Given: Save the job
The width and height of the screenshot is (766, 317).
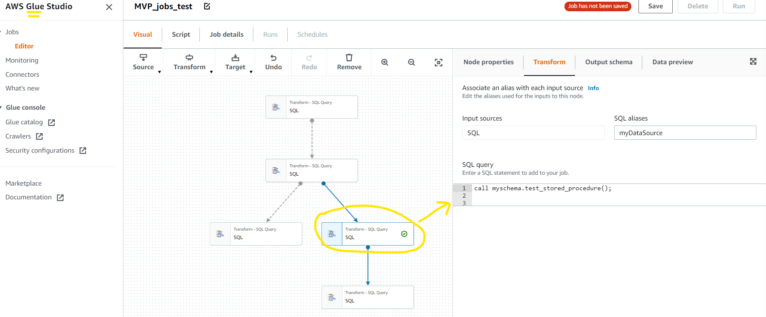Looking at the screenshot, I should [x=656, y=6].
